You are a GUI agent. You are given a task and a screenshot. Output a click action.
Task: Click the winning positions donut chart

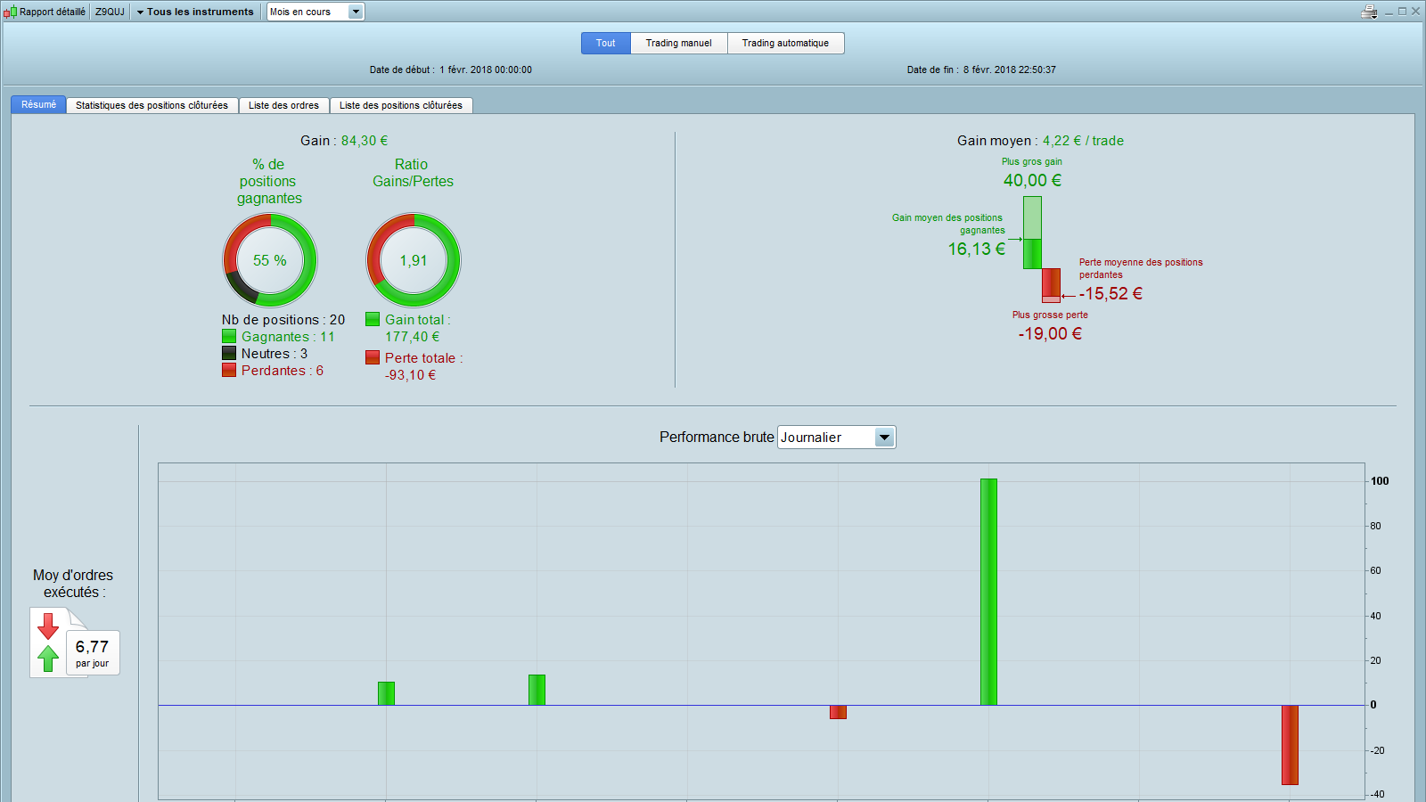[270, 260]
